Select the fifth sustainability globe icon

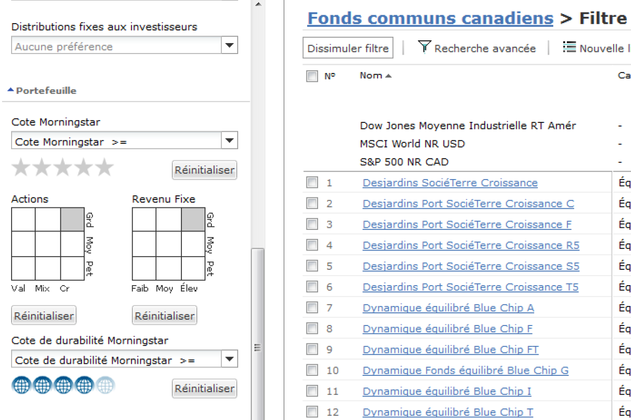pos(105,386)
